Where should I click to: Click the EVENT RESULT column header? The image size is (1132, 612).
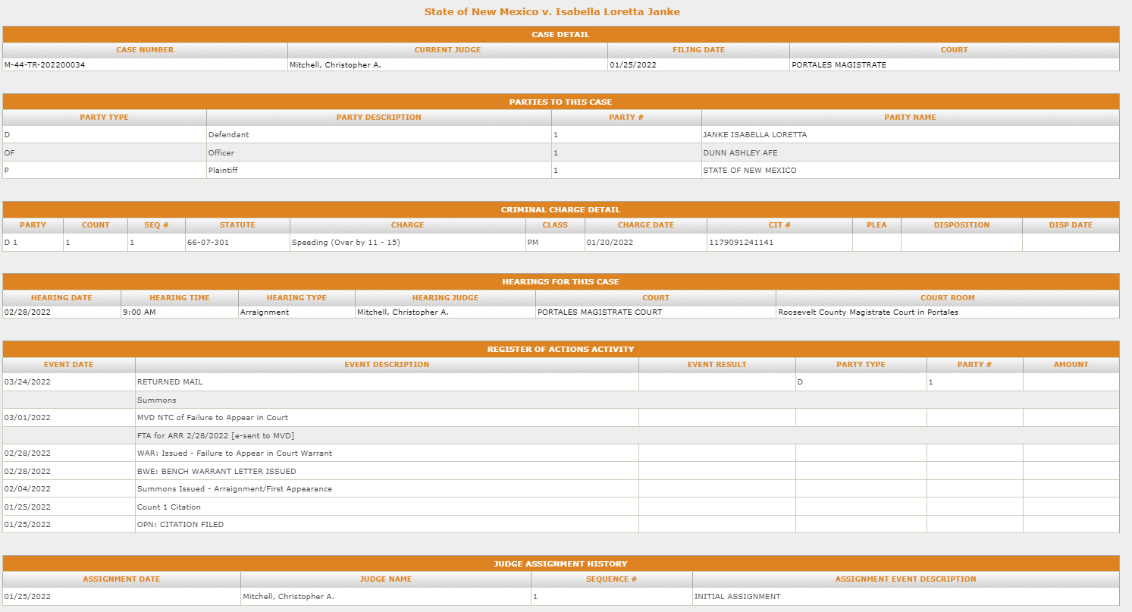[x=717, y=365]
